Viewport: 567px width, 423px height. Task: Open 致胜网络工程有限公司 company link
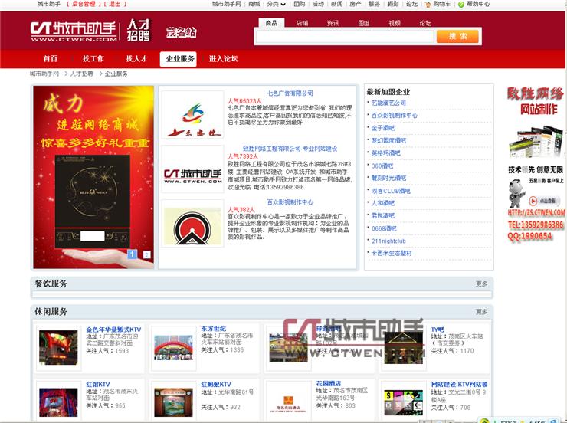coord(290,149)
